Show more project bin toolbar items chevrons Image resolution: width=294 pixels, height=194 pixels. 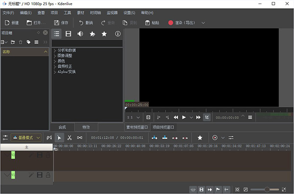point(46,42)
